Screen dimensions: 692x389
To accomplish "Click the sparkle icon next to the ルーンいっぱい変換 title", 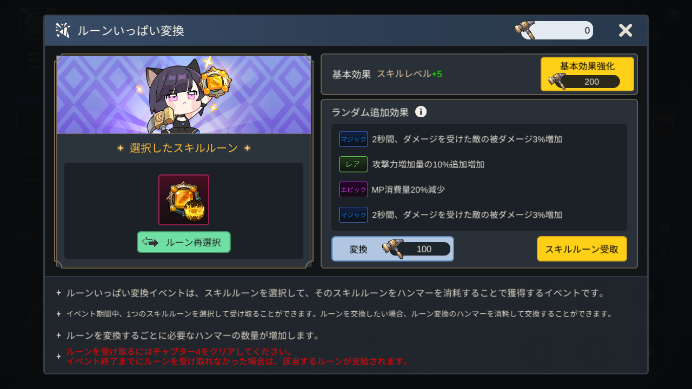I will pyautogui.click(x=63, y=30).
